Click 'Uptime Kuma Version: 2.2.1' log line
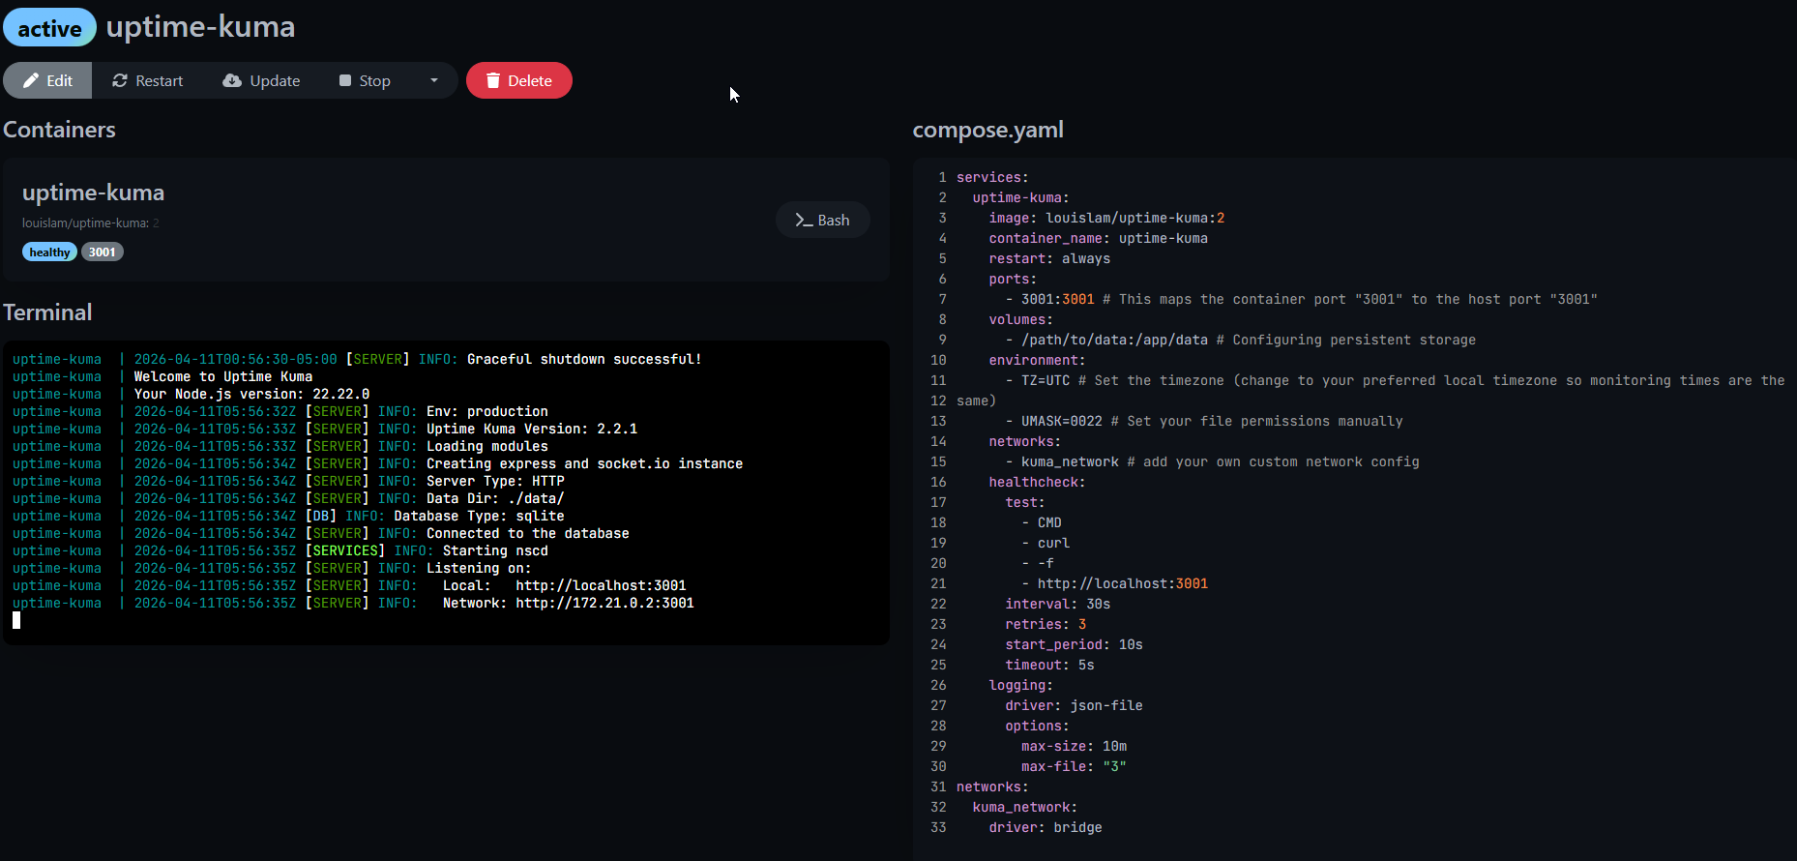Screen dimensions: 1797x861 coord(325,429)
